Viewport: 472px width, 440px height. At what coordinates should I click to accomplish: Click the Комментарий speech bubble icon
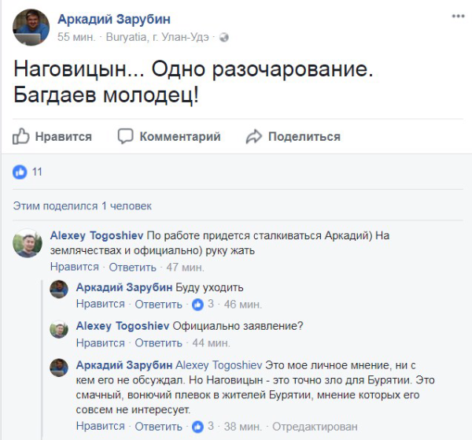pos(126,136)
